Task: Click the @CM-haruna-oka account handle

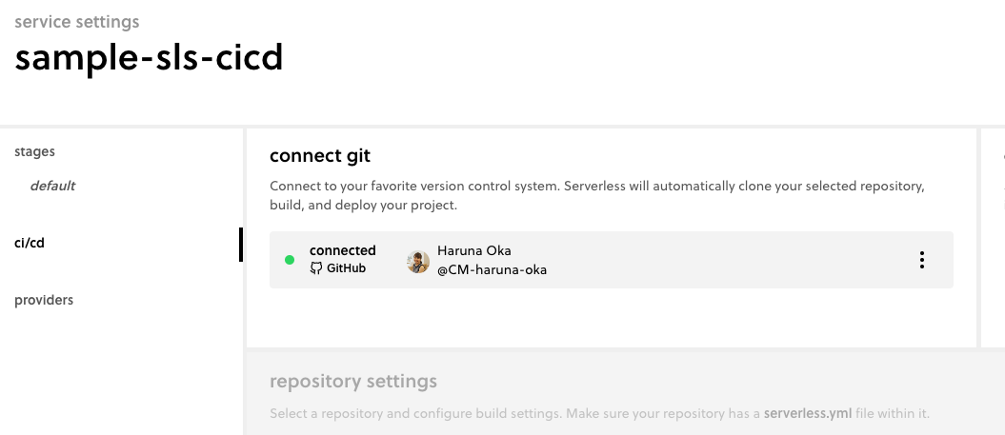Action: [492, 269]
